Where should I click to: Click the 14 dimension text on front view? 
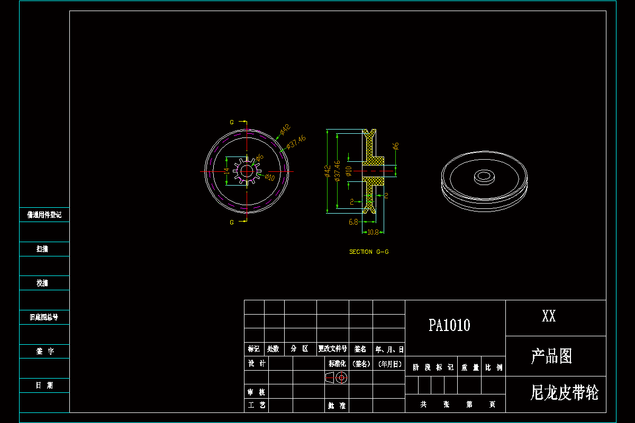(x=226, y=171)
